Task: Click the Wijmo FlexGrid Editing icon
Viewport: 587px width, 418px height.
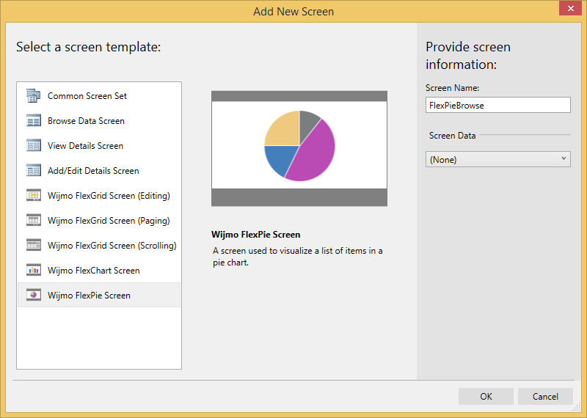Action: (33, 196)
